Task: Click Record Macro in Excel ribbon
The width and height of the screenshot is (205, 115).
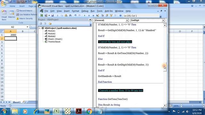Action: coord(24,11)
